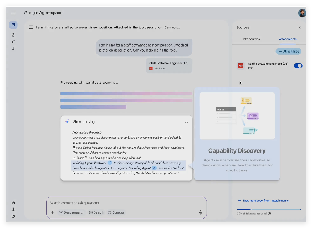The width and height of the screenshot is (312, 228).
Task: Click the info icon next to token quota
Action: tap(269, 214)
